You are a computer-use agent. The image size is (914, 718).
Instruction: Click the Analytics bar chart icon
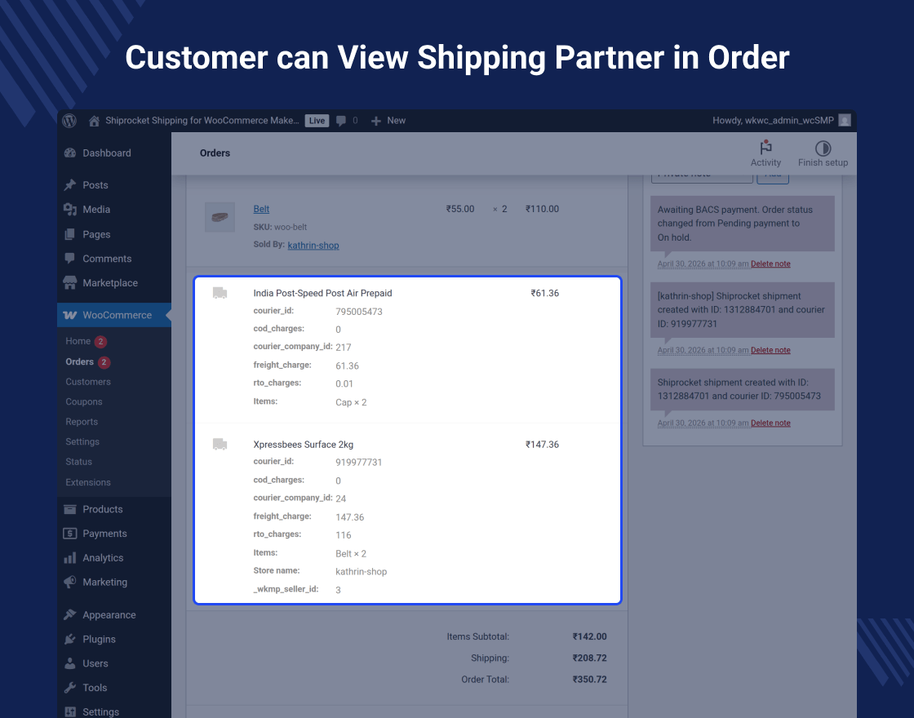pyautogui.click(x=70, y=558)
